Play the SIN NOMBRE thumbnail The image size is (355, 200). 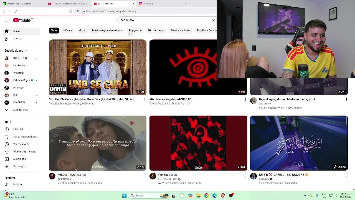point(299,143)
